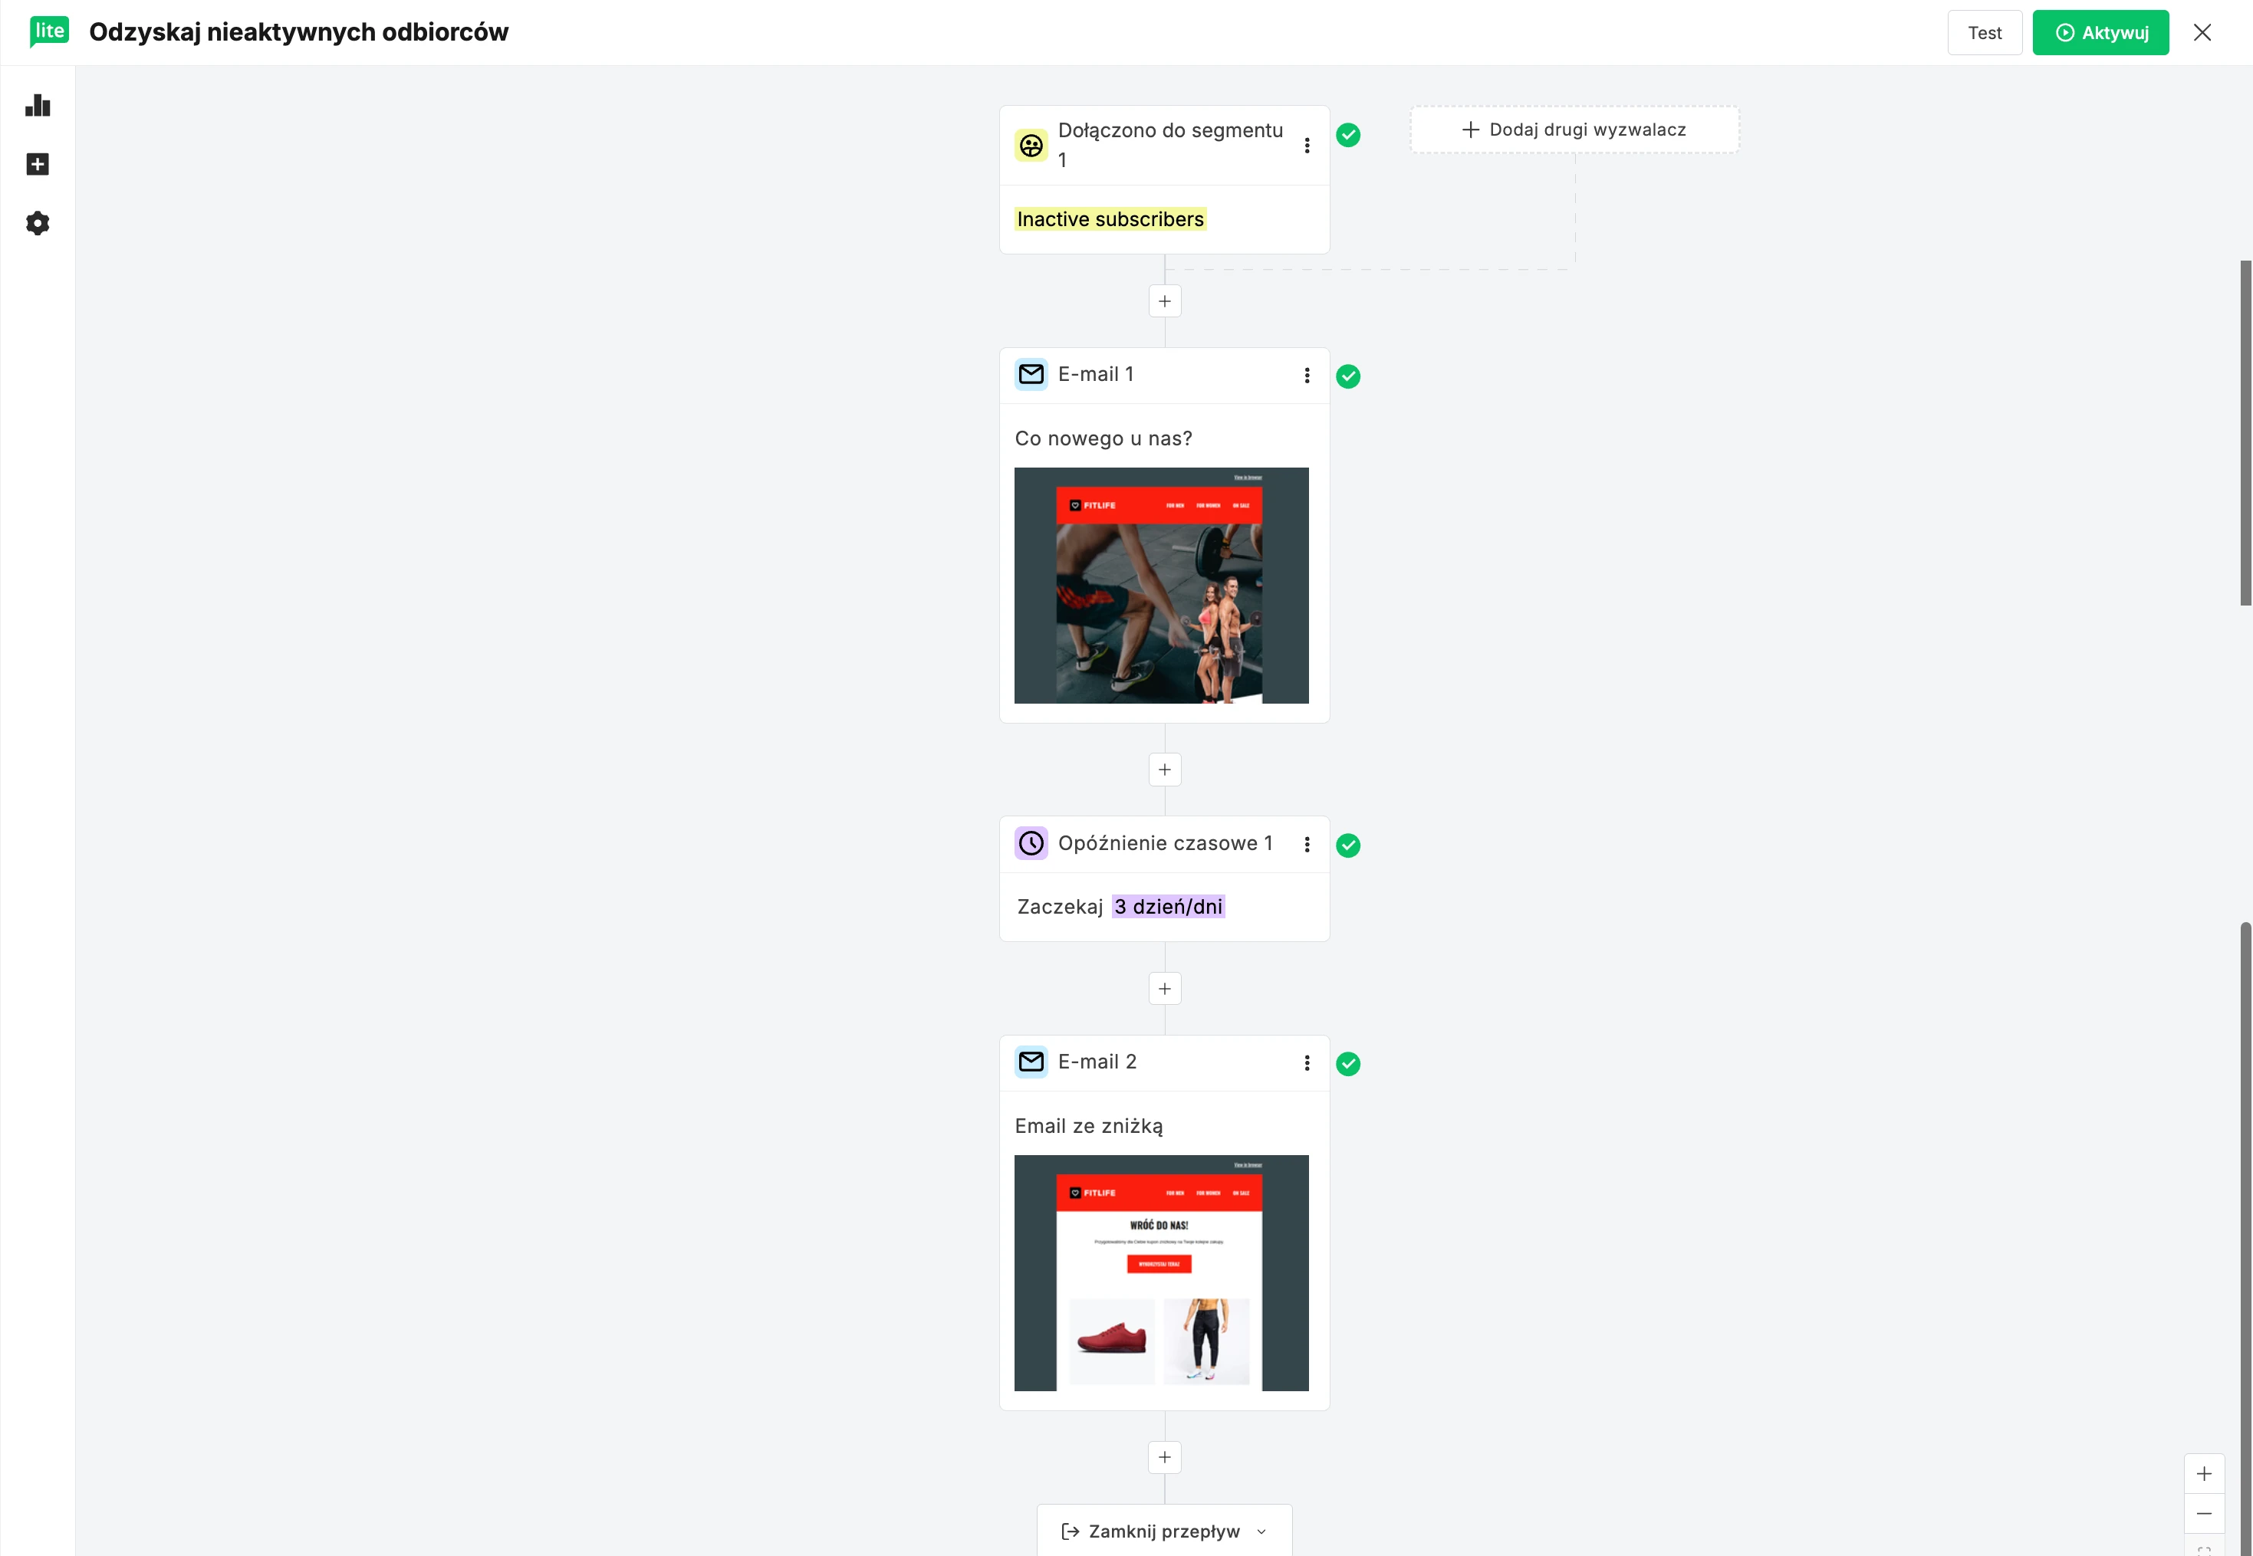Click the segment trigger smiley icon

click(x=1031, y=146)
